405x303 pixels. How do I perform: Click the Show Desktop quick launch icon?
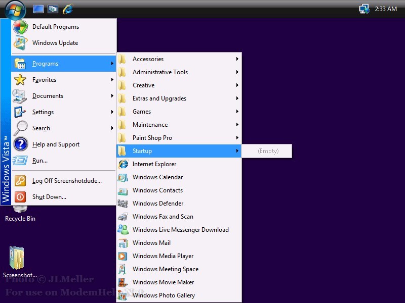coord(38,9)
